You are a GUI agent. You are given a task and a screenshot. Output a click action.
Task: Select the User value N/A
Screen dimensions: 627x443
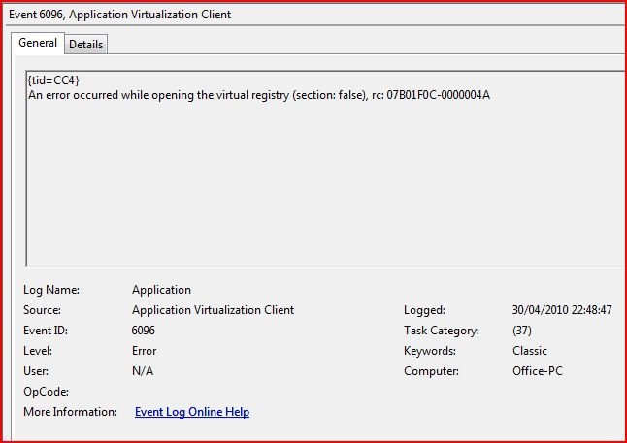(x=143, y=371)
